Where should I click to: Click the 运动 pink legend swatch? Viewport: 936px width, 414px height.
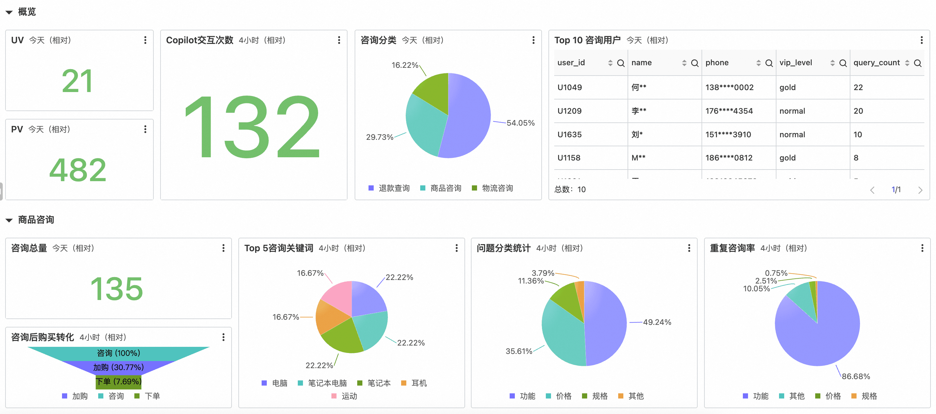pyautogui.click(x=334, y=396)
